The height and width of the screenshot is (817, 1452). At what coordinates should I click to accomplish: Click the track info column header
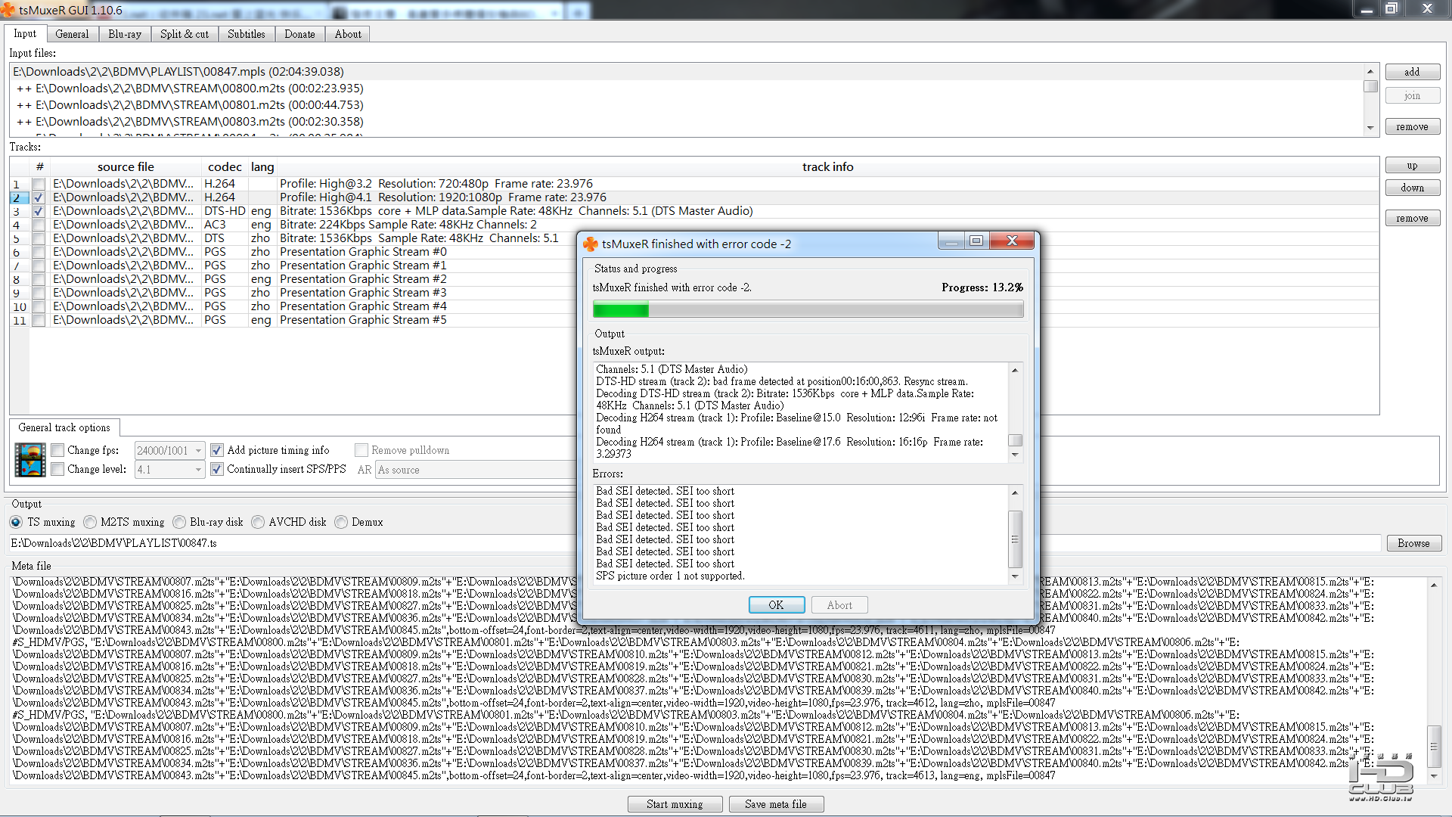point(827,166)
